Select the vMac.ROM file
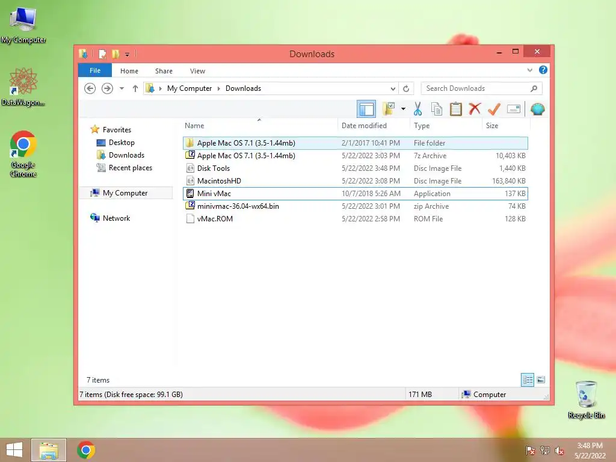 pos(355,219)
